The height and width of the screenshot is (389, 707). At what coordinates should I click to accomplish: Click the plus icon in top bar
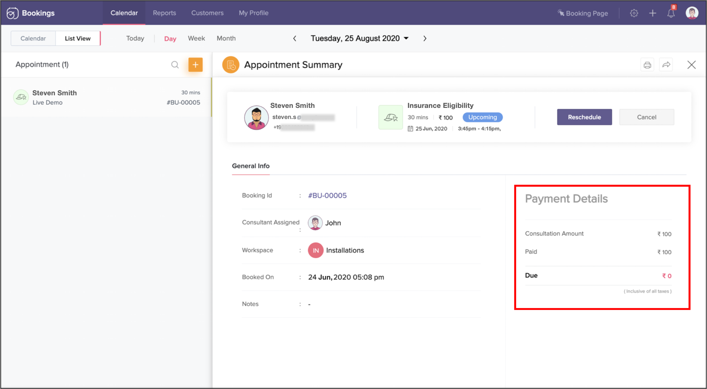652,13
